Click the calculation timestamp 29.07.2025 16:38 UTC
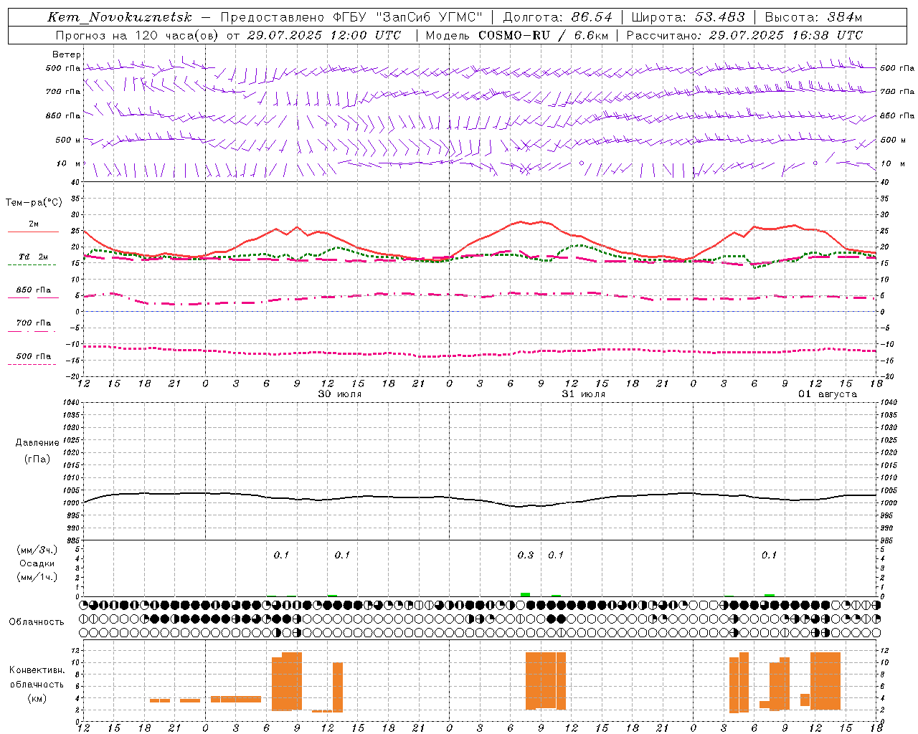 pyautogui.click(x=785, y=35)
